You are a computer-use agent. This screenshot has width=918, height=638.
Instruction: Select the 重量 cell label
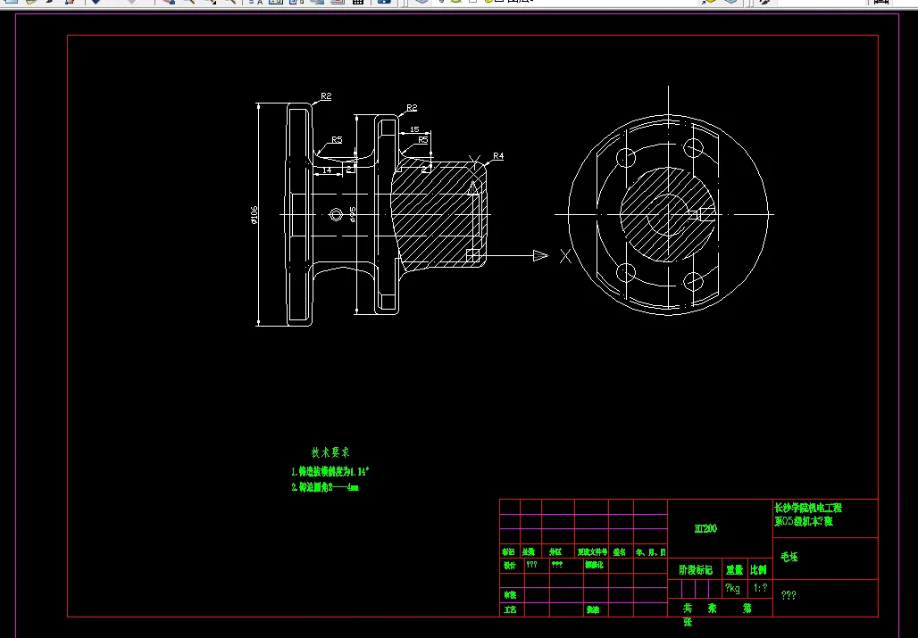pos(734,569)
